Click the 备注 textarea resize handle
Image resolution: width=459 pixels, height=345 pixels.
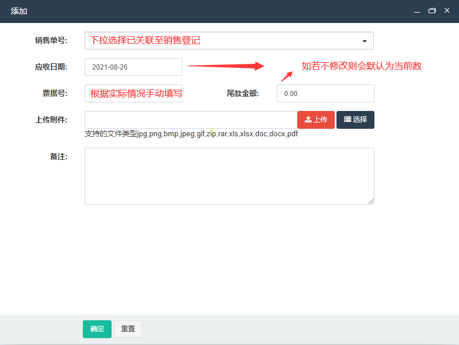[x=371, y=201]
